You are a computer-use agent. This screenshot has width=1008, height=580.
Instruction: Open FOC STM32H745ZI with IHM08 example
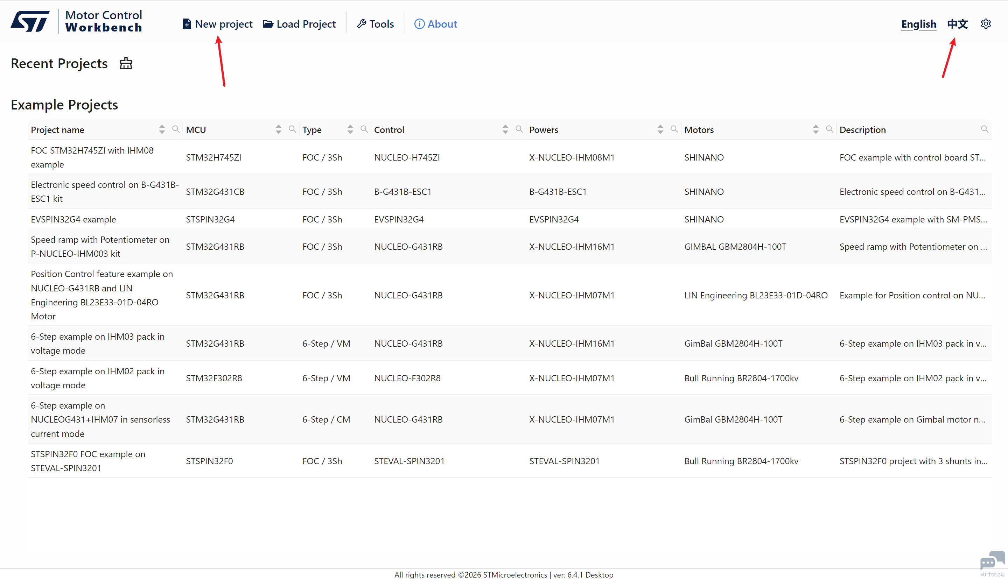click(92, 157)
